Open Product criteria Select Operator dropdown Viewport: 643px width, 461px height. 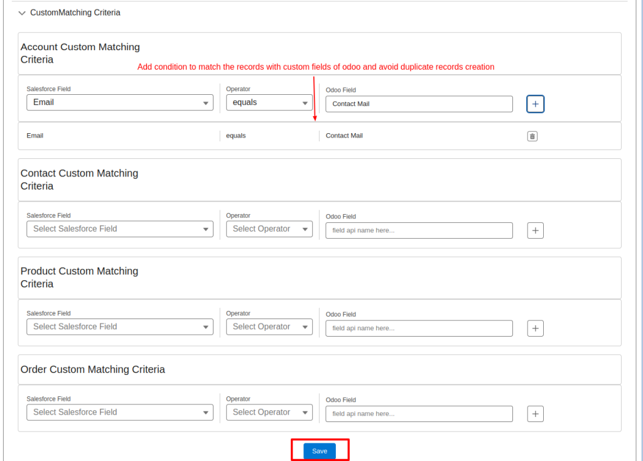pos(269,327)
